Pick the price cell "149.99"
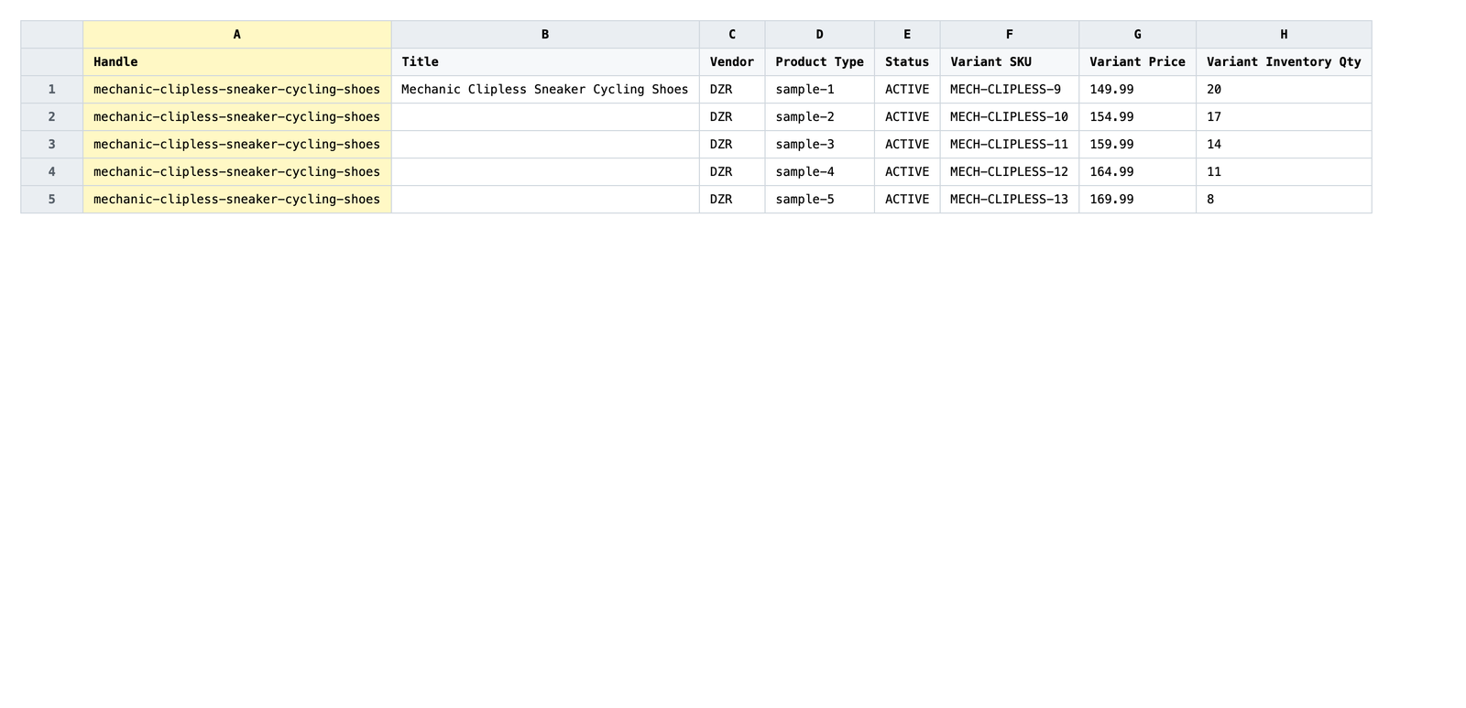The height and width of the screenshot is (708, 1466). 1138,90
